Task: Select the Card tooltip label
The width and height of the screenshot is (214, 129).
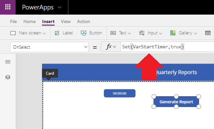Action: 50,73
